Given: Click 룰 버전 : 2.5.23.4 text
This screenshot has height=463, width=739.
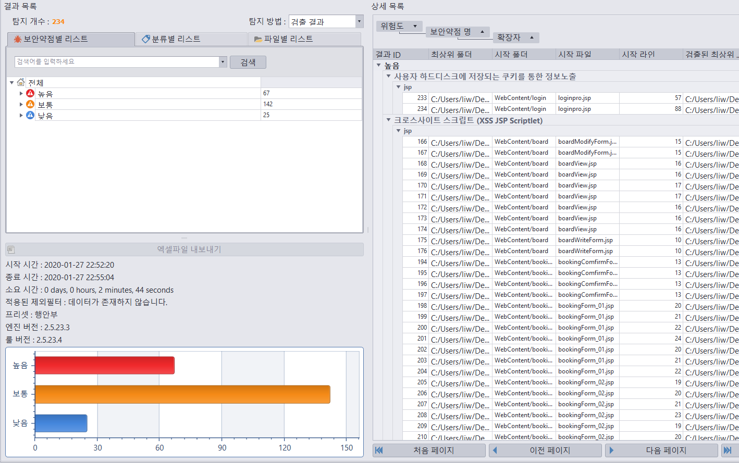Looking at the screenshot, I should point(34,340).
